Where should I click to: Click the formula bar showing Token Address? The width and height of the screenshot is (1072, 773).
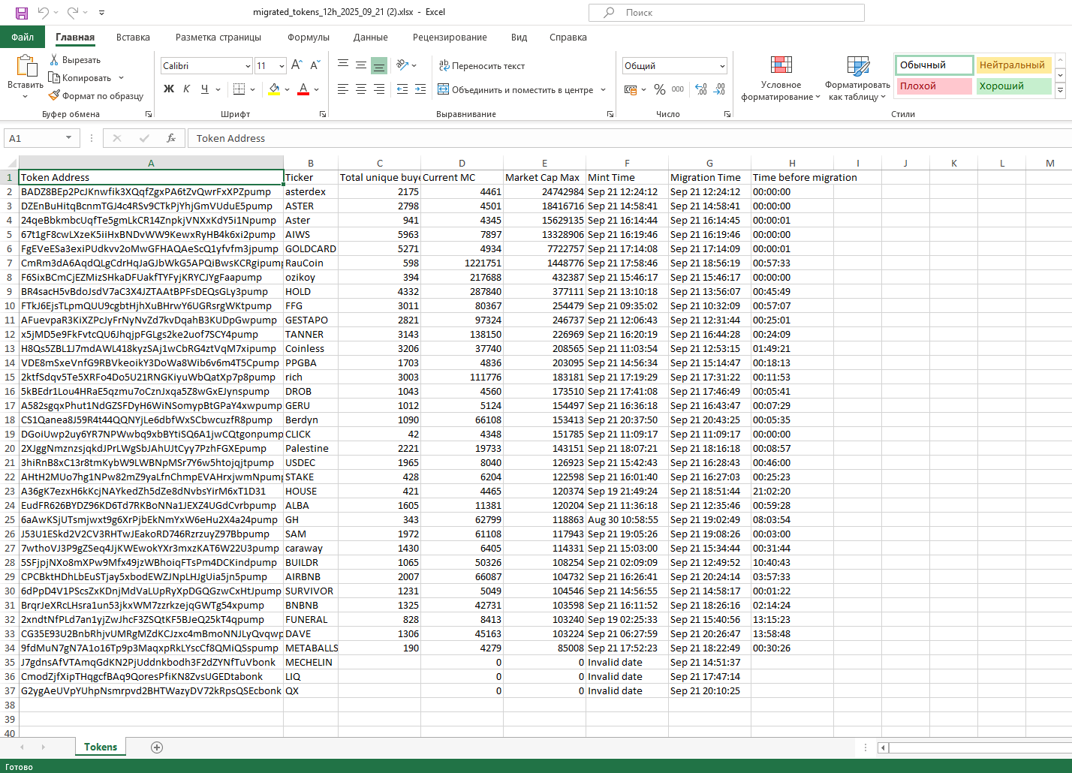pos(629,138)
